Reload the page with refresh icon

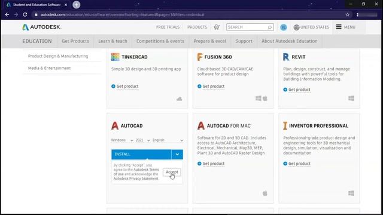pyautogui.click(x=25, y=14)
